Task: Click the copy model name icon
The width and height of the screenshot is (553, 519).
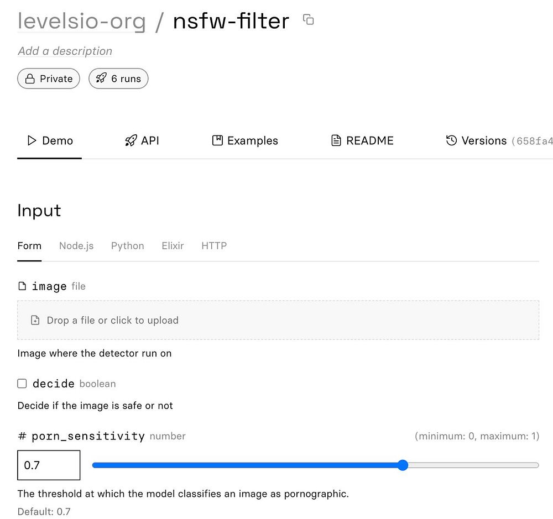Action: click(309, 20)
